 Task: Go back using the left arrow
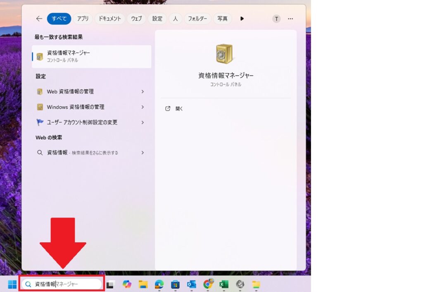click(39, 19)
